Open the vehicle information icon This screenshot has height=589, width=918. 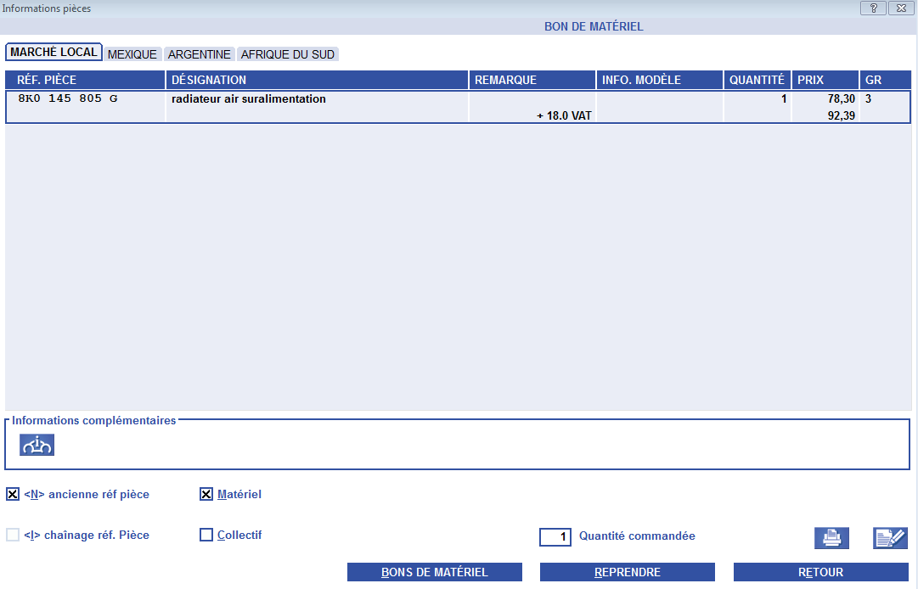point(37,444)
